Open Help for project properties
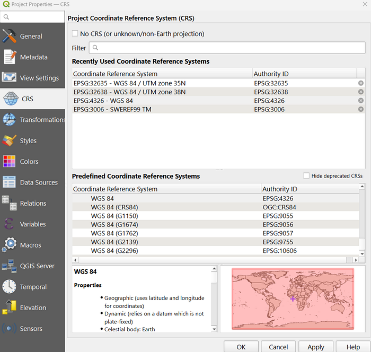 point(353,347)
